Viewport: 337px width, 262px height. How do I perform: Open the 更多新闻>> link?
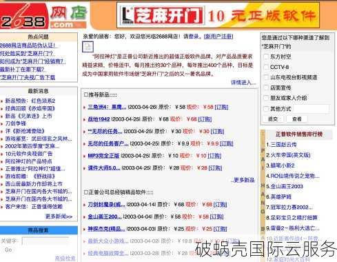click(59, 216)
